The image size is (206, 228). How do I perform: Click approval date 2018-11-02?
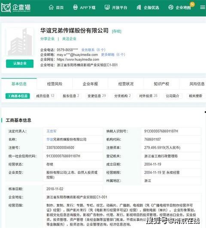pos(55,189)
